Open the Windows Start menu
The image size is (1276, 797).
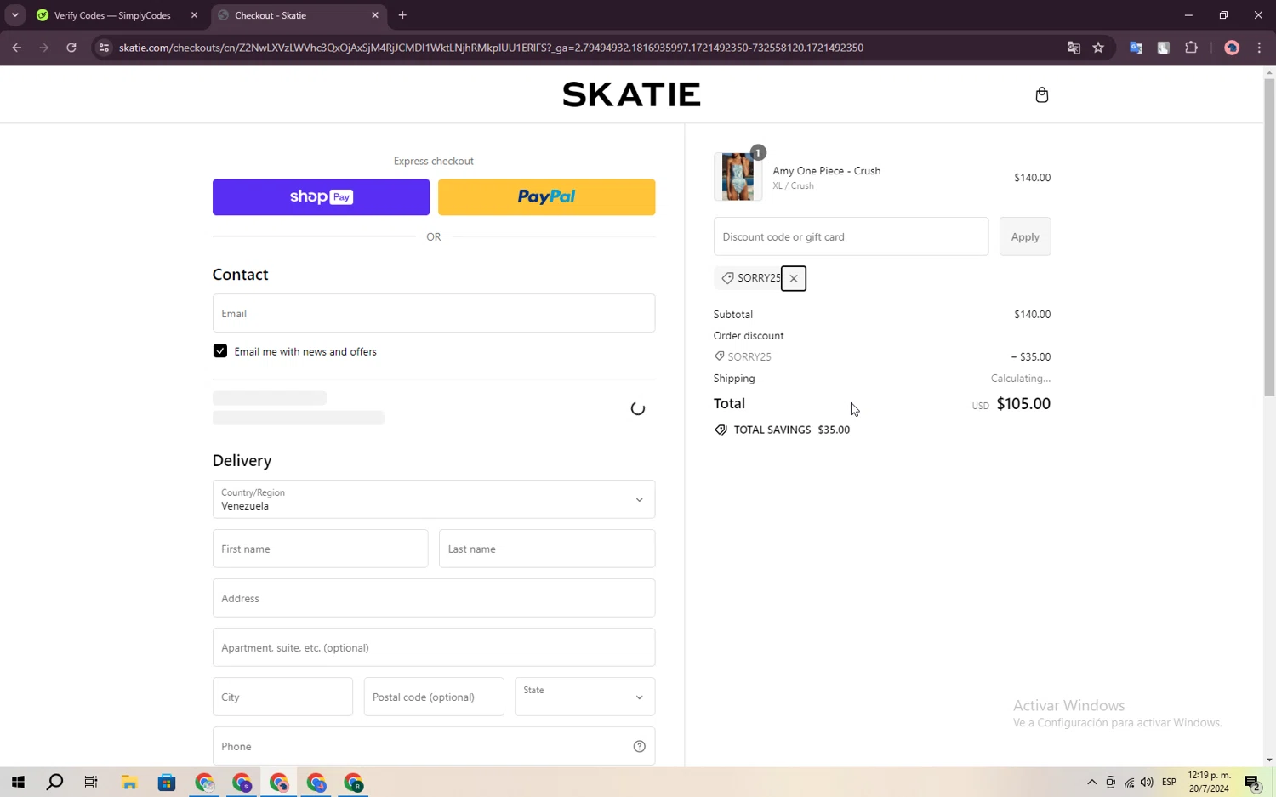18,783
